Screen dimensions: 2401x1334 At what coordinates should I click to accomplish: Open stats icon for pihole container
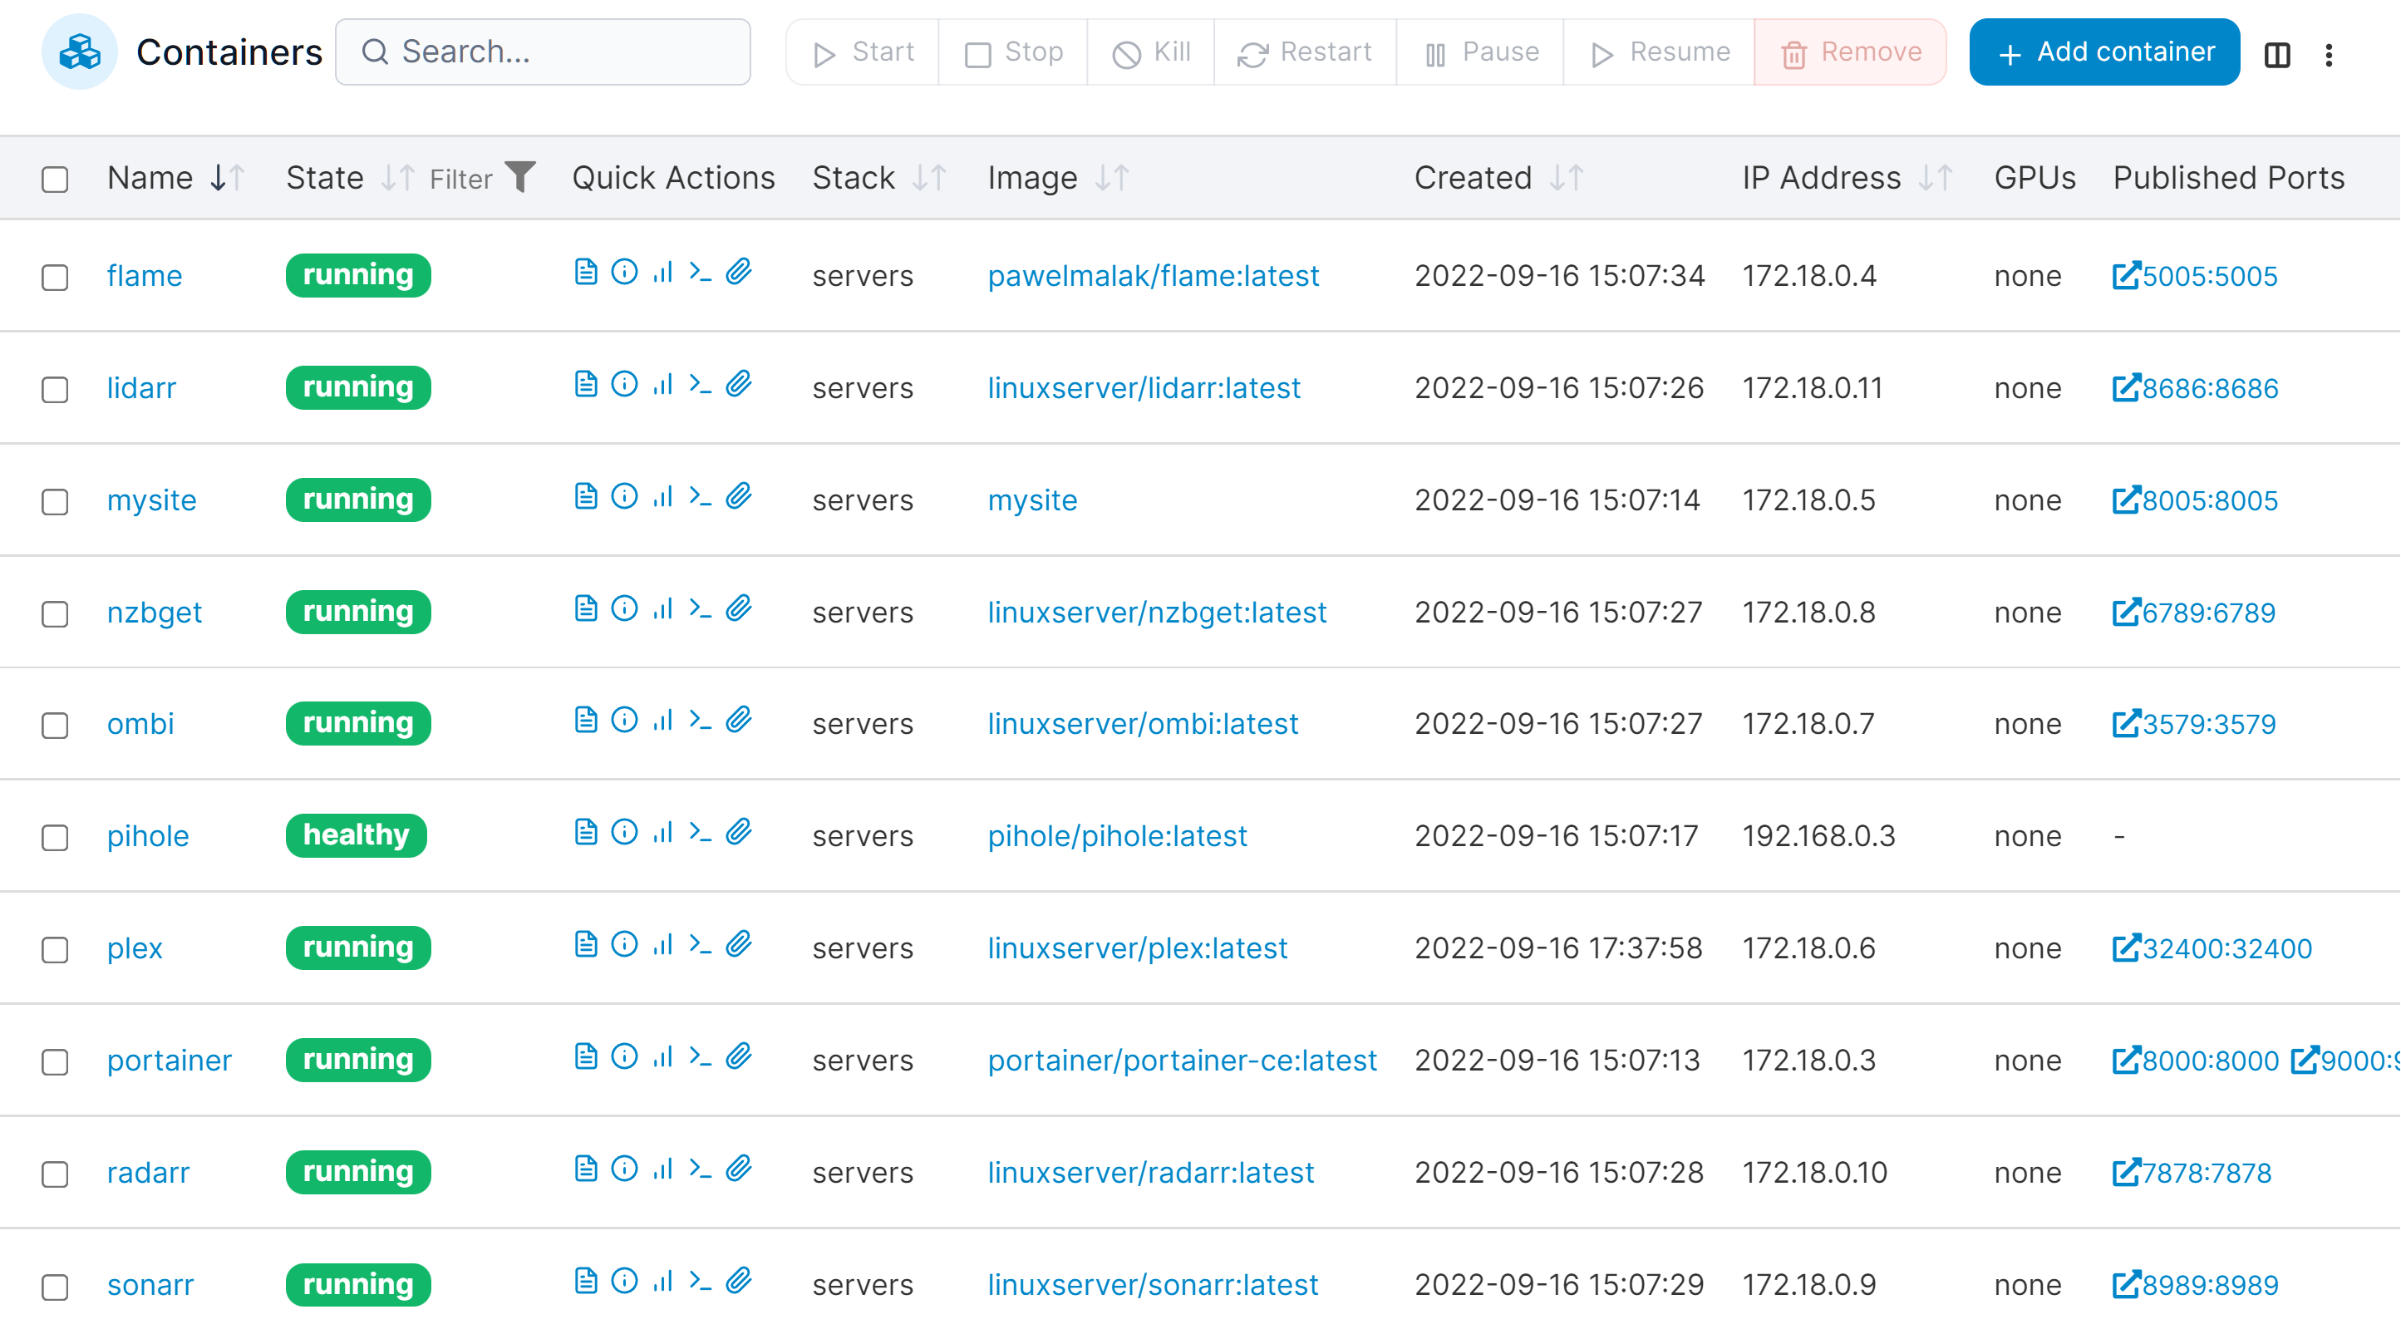click(662, 833)
